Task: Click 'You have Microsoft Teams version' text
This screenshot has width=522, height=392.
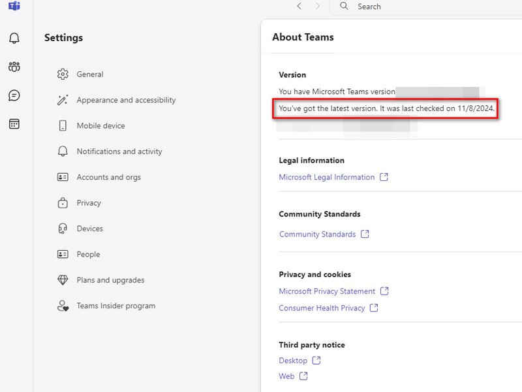Action: tap(337, 91)
